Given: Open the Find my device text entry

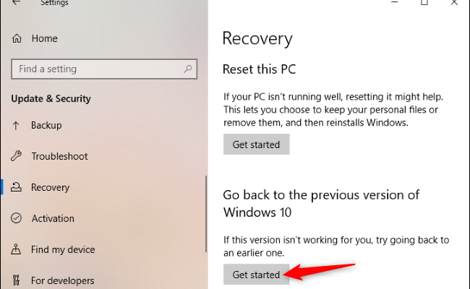Looking at the screenshot, I should 63,249.
